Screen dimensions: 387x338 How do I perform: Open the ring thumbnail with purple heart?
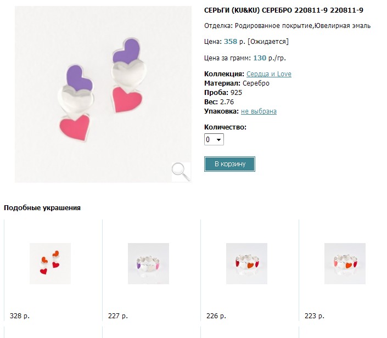[148, 263]
